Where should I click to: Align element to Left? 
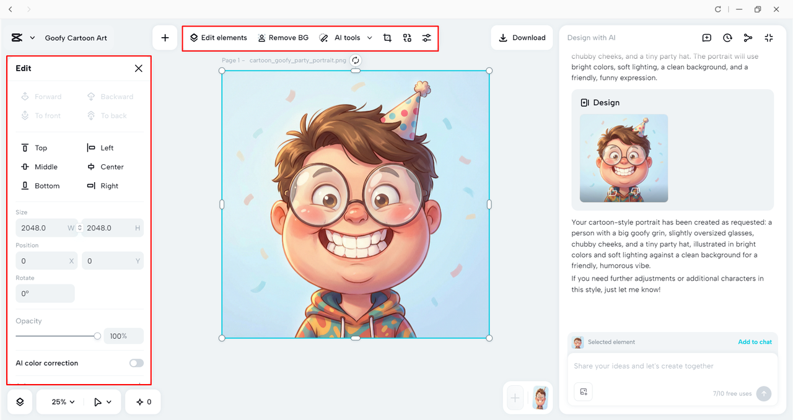(100, 148)
